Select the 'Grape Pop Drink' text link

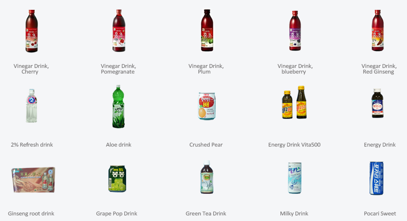click(117, 214)
